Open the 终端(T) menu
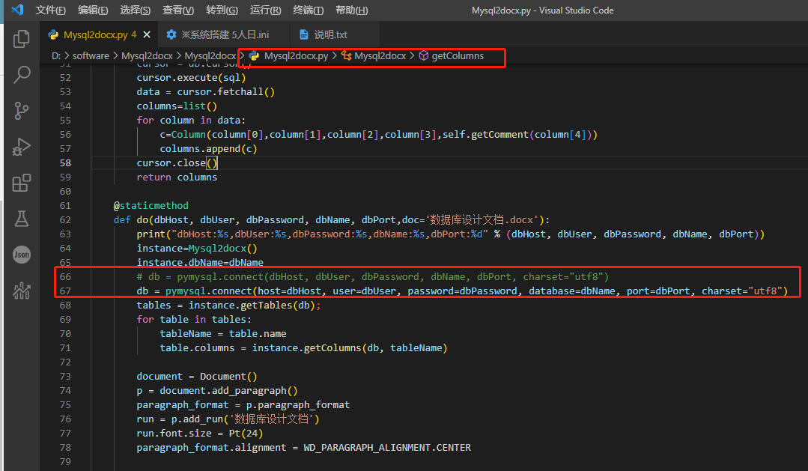This screenshot has height=471, width=808. pyautogui.click(x=309, y=10)
